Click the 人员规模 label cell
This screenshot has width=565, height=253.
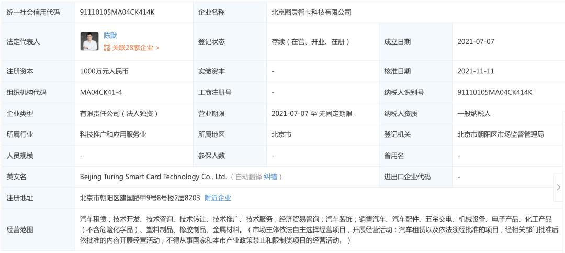coord(38,156)
